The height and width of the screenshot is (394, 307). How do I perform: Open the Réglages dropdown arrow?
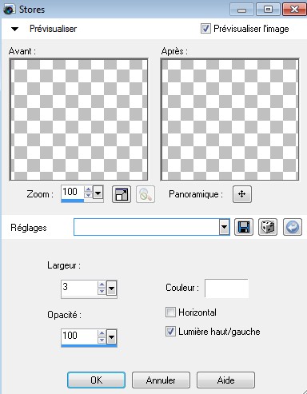225,227
